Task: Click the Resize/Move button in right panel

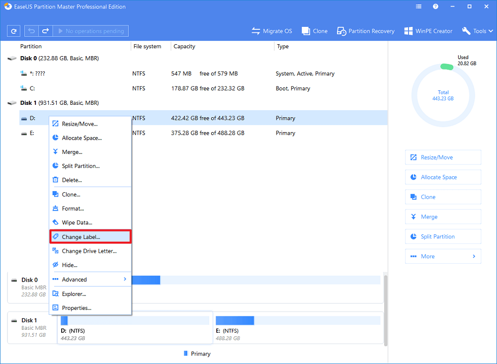Action: click(443, 157)
